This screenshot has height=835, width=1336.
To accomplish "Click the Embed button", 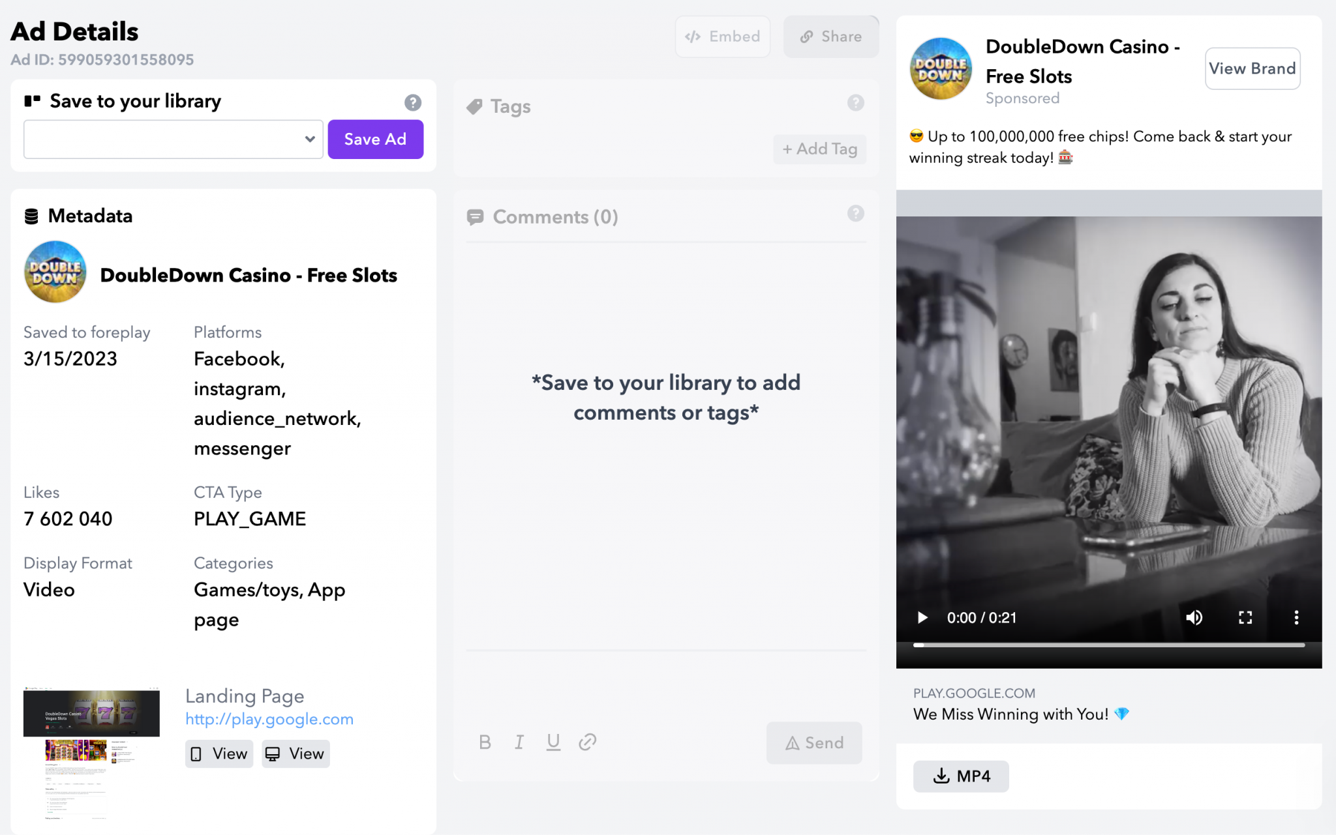I will coord(722,37).
